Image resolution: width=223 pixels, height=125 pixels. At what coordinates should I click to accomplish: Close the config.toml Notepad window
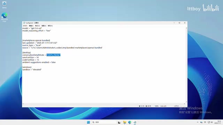tap(185, 23)
